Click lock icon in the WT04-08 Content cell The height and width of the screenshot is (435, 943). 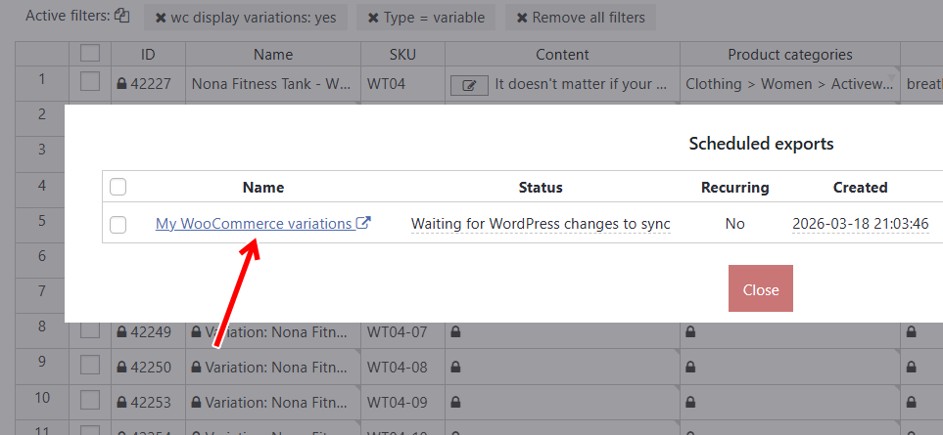point(455,368)
